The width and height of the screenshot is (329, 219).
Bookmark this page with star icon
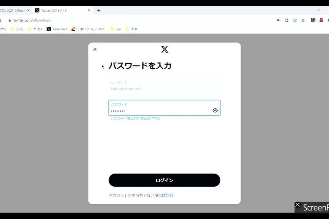tap(303, 20)
